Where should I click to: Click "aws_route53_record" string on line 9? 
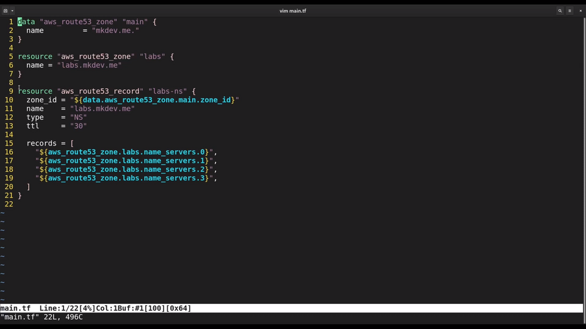pos(100,91)
